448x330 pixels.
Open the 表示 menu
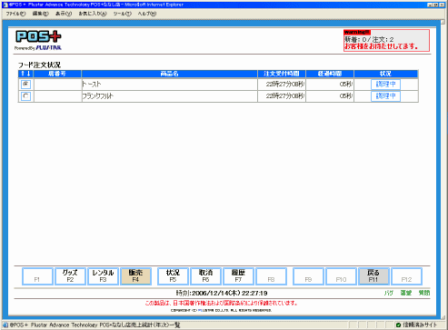(x=64, y=14)
